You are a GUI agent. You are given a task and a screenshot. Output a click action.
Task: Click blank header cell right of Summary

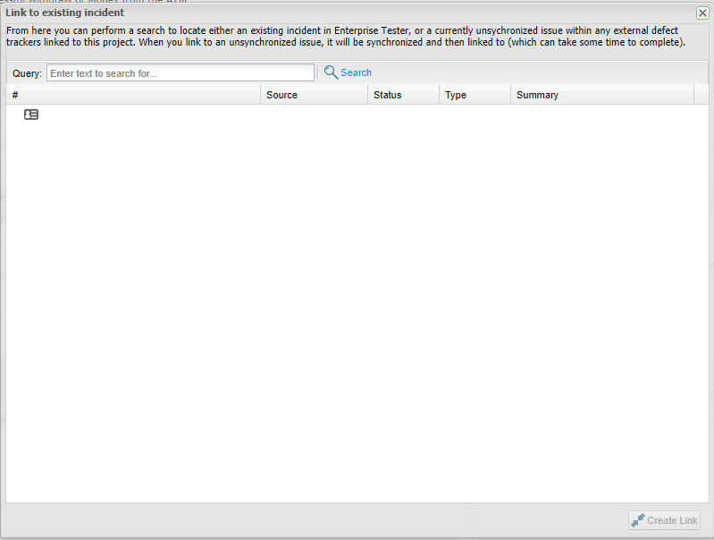[x=701, y=95]
